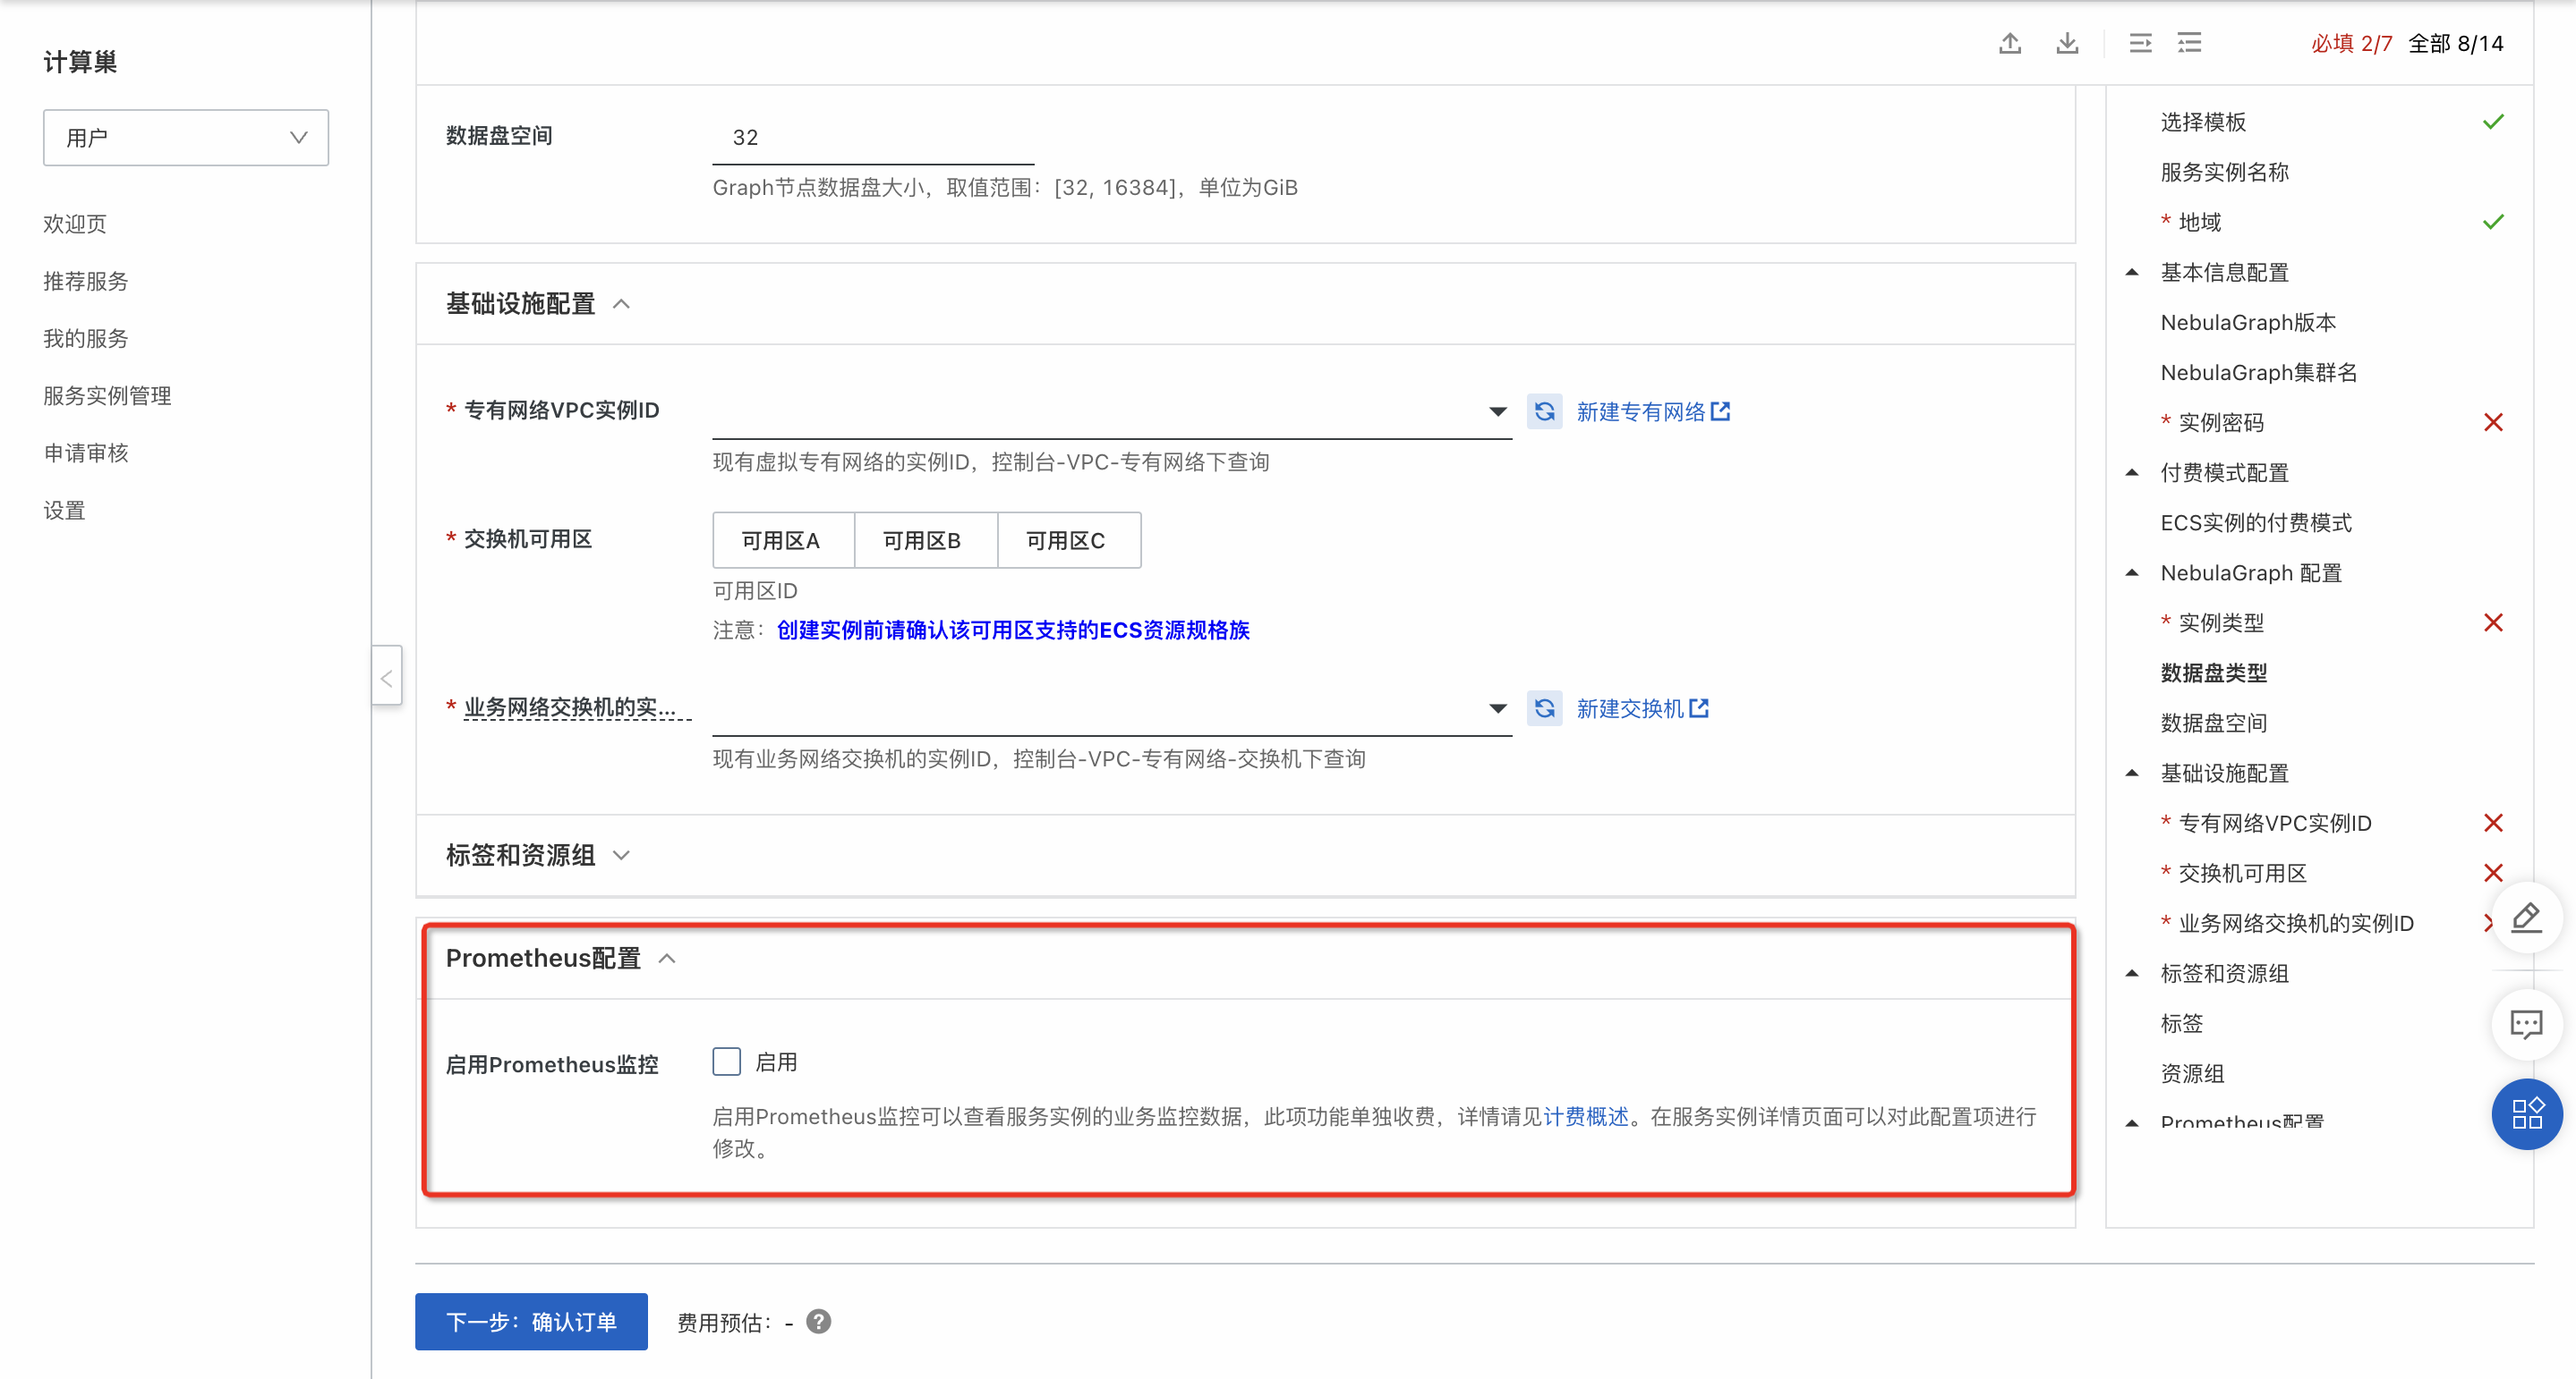
Task: Click 下一步：确认订单 button
Action: coord(531,1321)
